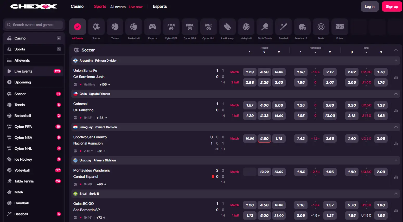The height and width of the screenshot is (222, 403).
Task: Select the Table Tennis category icon
Action: tap(265, 27)
